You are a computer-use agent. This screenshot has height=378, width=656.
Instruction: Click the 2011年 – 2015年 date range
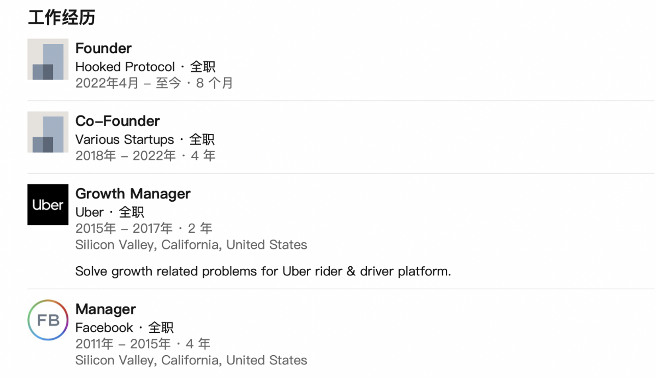123,344
